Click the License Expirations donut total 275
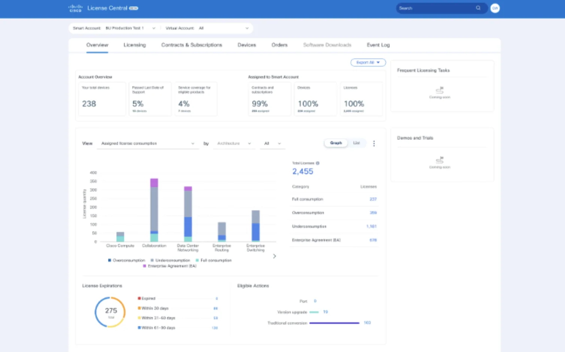The height and width of the screenshot is (352, 565). [x=111, y=312]
